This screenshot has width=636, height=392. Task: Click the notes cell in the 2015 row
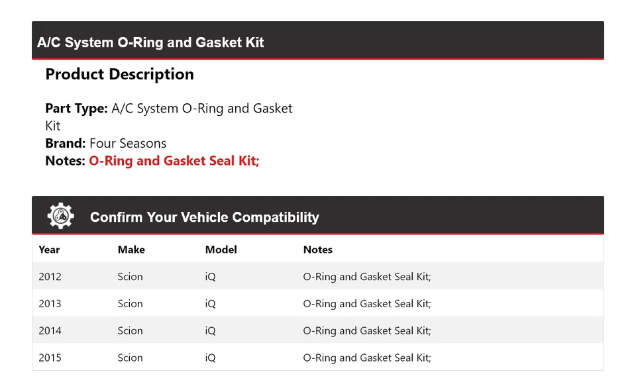click(x=367, y=358)
